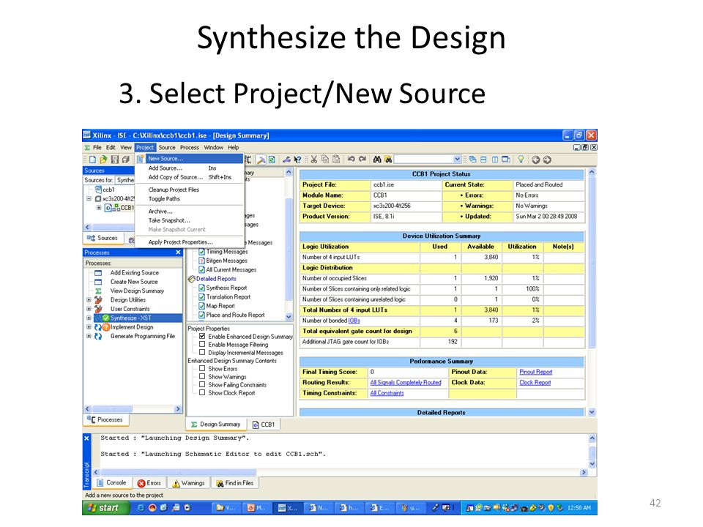The height and width of the screenshot is (527, 703).
Task: Click the Paste toolbar icon
Action: coord(336,160)
